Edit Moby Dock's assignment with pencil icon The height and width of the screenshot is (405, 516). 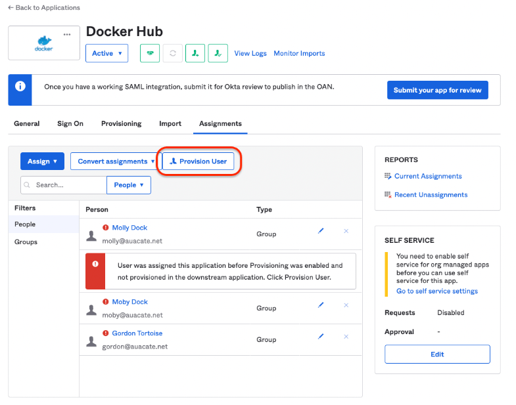coord(321,305)
